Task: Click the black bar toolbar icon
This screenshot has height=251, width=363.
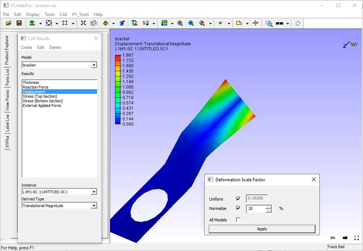Action: [x=280, y=23]
